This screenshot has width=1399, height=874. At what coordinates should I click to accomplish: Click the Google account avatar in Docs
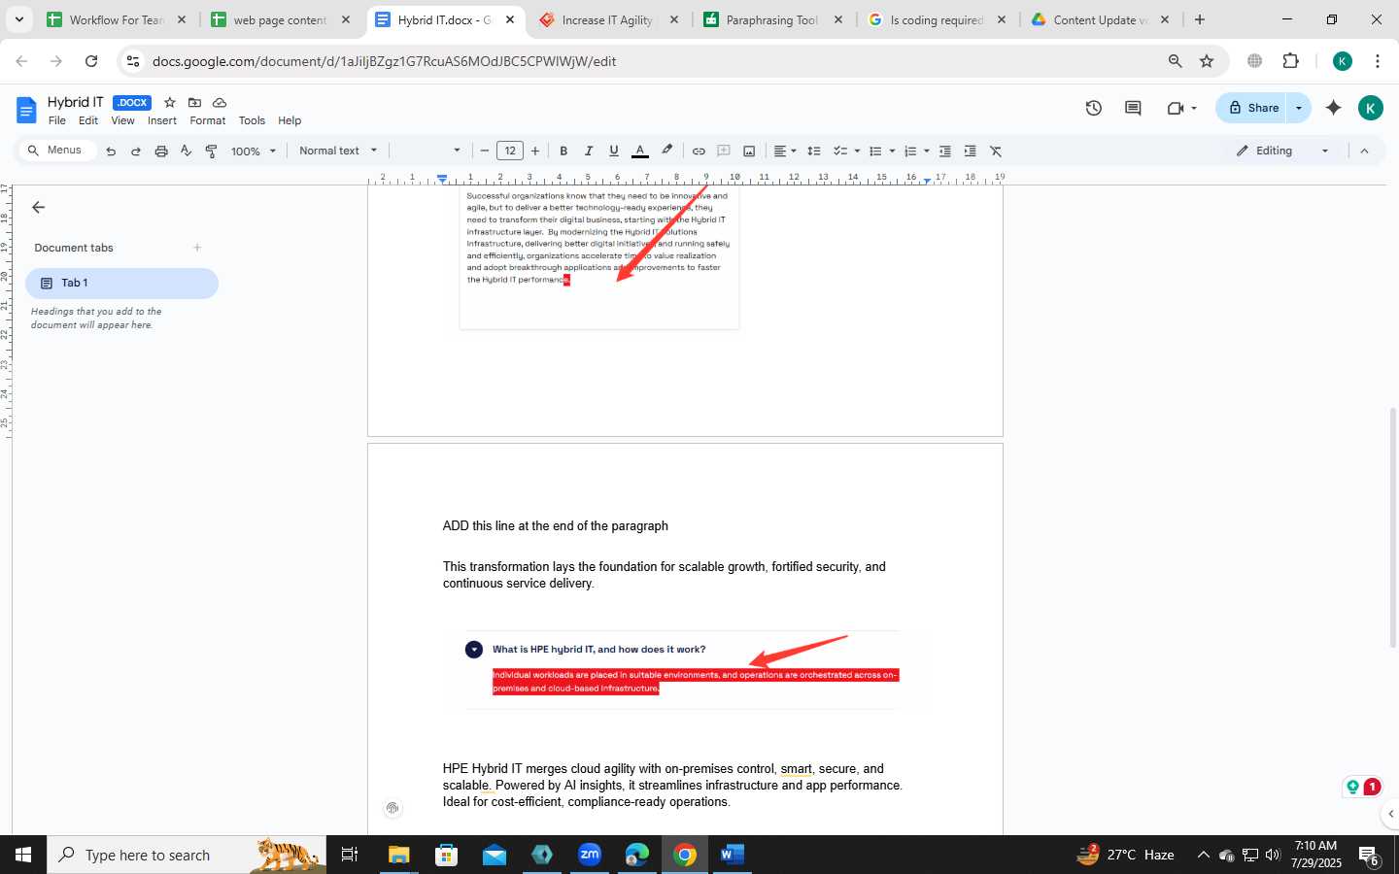1370,108
